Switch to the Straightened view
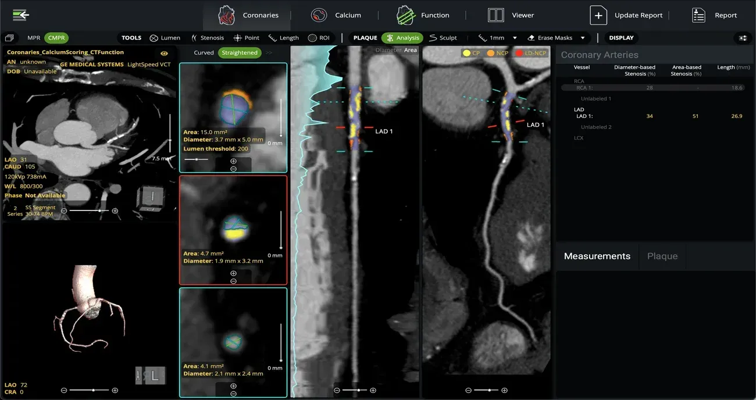The height and width of the screenshot is (400, 756). click(240, 52)
